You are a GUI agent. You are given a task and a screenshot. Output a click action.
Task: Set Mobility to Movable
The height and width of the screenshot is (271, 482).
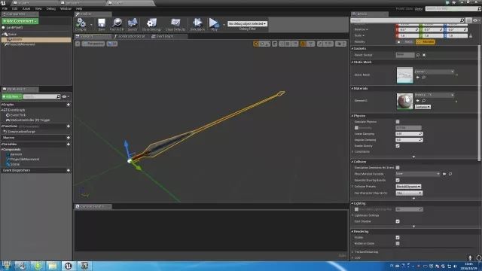pyautogui.click(x=426, y=42)
